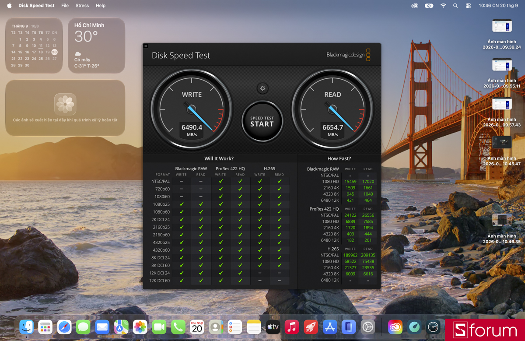Open Messages from the dock
Image resolution: width=525 pixels, height=341 pixels.
pos(83,327)
